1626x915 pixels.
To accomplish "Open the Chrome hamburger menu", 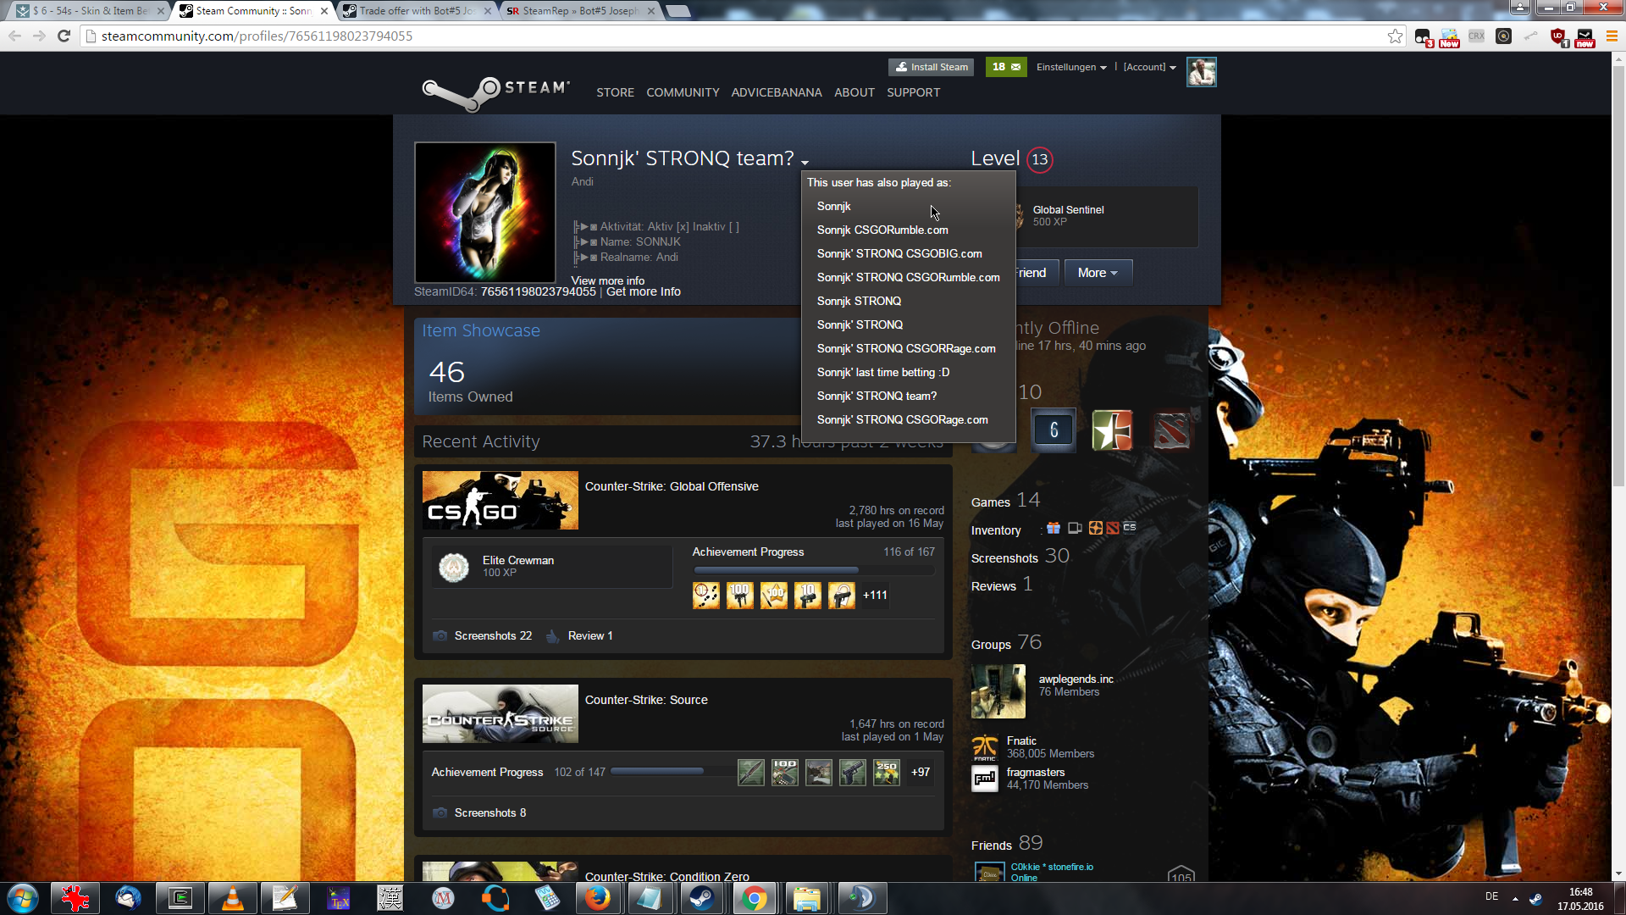I will pos(1612,36).
